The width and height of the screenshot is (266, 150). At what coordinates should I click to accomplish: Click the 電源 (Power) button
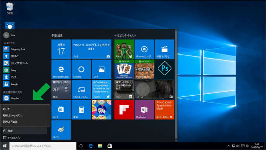(x=25, y=131)
